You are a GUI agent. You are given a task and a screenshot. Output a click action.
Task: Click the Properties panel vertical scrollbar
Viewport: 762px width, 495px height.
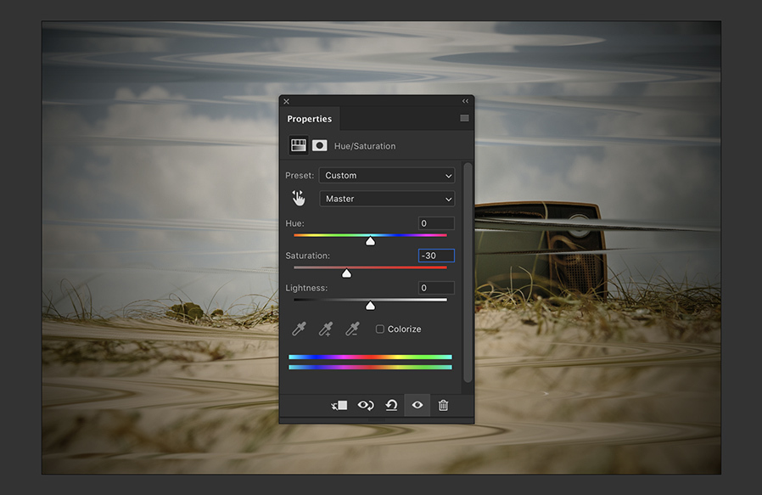coord(468,273)
